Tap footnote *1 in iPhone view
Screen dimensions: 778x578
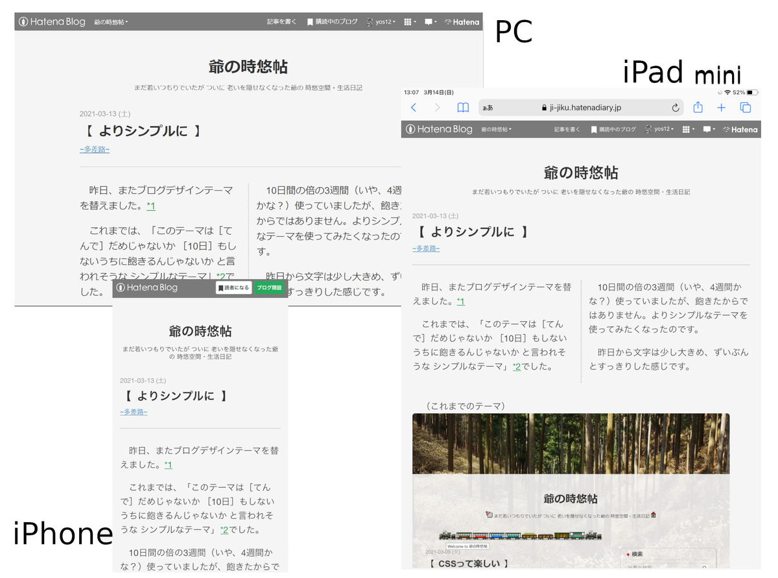168,465
